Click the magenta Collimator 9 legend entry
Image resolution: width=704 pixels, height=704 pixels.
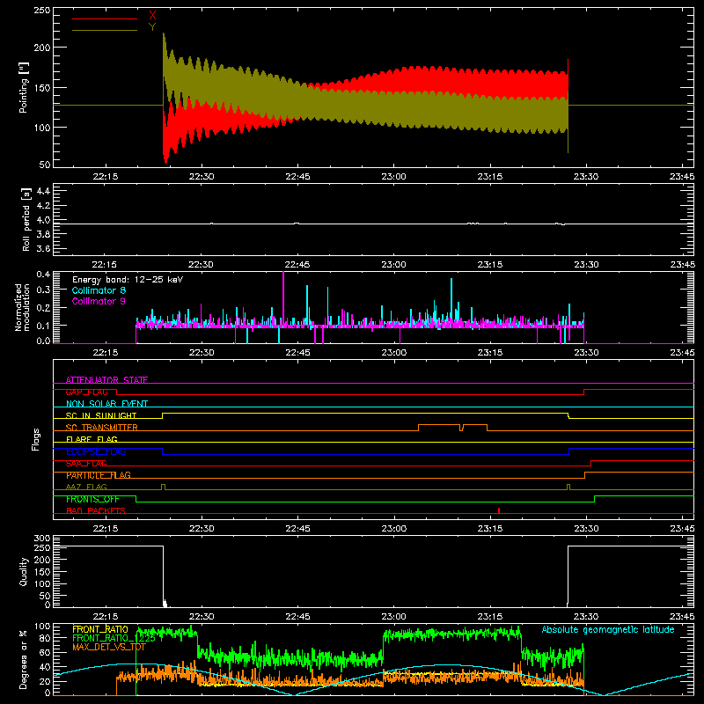pos(99,301)
